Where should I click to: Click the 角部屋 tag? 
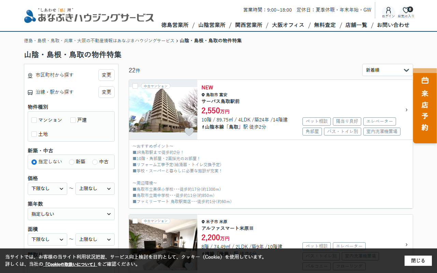pyautogui.click(x=312, y=131)
